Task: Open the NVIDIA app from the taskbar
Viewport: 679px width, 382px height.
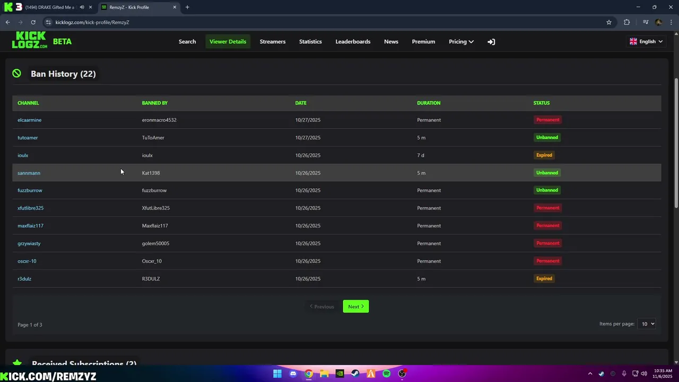Action: click(x=339, y=374)
